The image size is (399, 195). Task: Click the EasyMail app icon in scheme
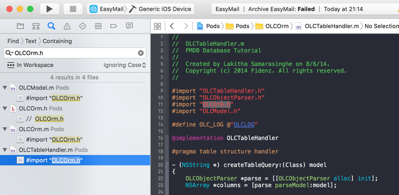93,9
